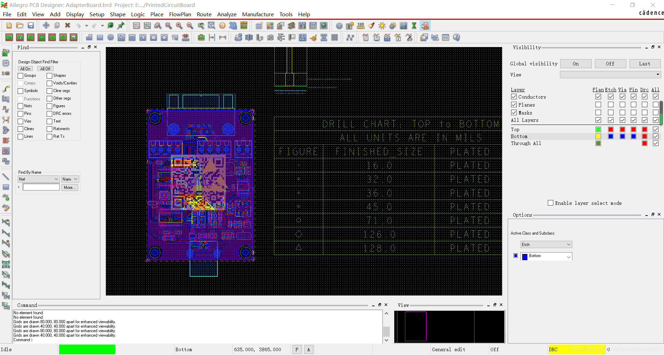Click the All Off find filter button
This screenshot has width=664, height=355.
pos(45,69)
